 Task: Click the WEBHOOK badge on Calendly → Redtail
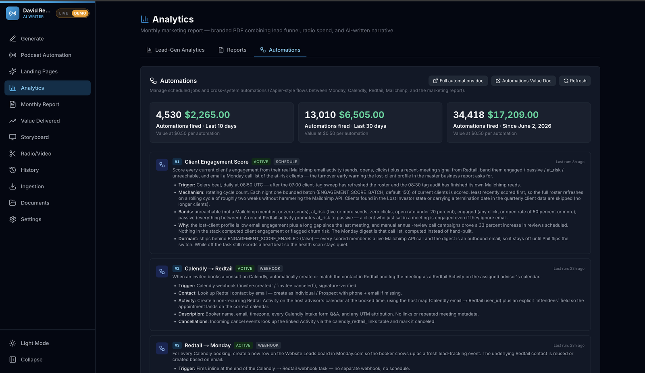tap(270, 269)
